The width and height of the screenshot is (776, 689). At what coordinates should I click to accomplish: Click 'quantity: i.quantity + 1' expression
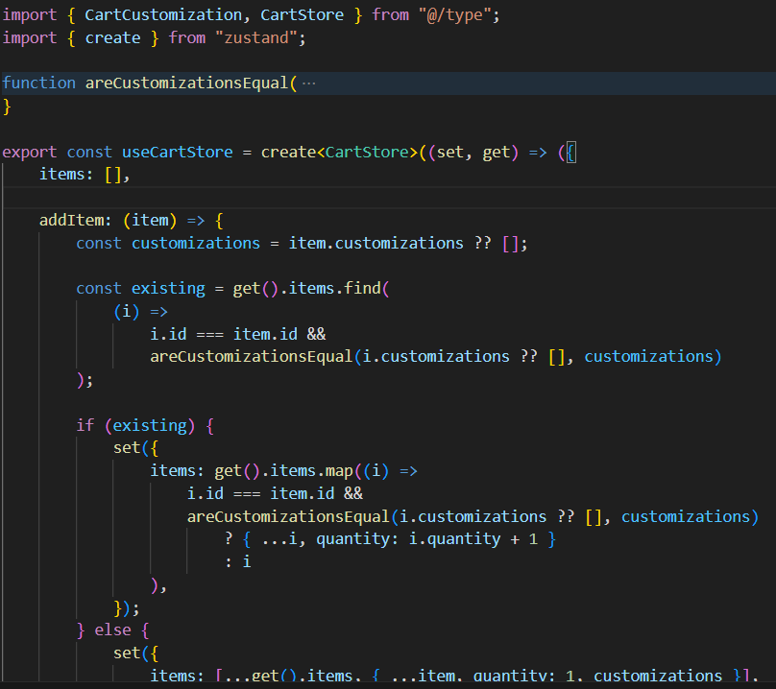click(x=426, y=539)
